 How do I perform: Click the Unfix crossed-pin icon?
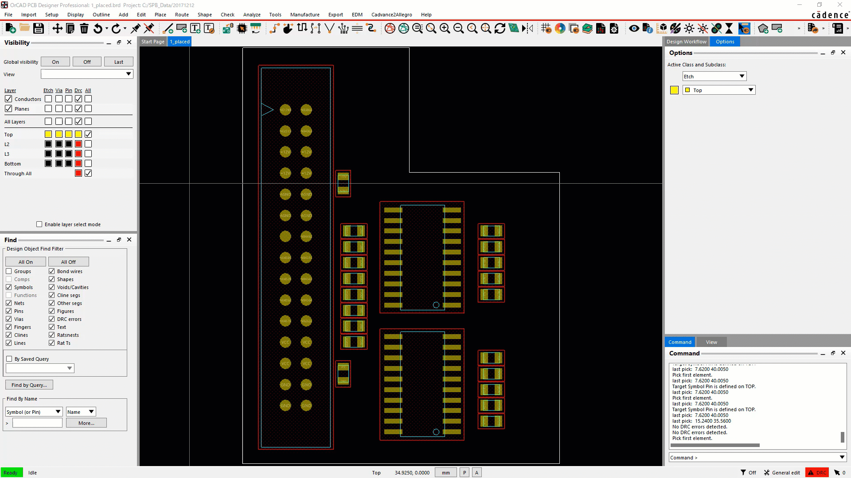[x=149, y=28]
